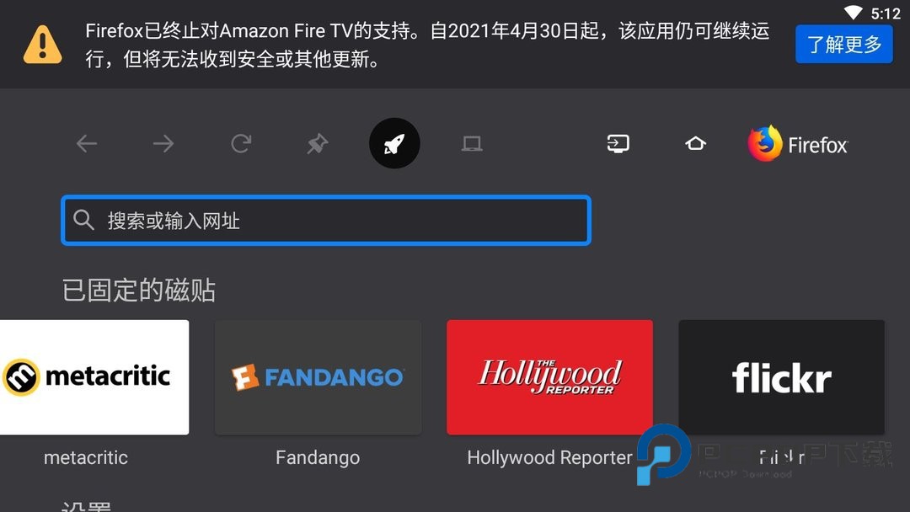Open the flickr pinned tile
Image resolution: width=910 pixels, height=512 pixels.
780,377
